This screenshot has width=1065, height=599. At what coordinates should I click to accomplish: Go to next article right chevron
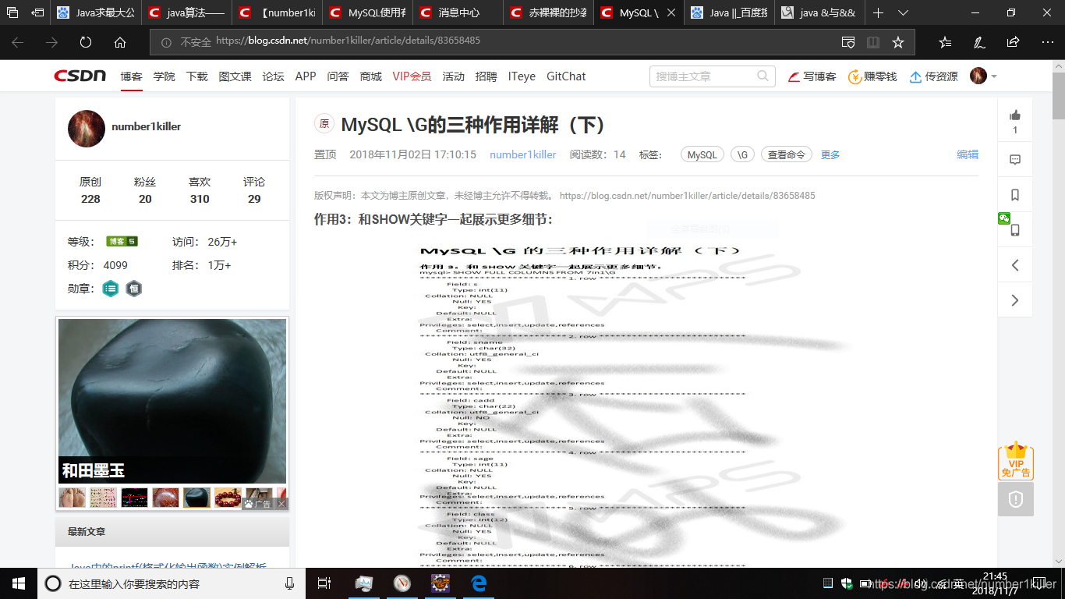[x=1015, y=300]
